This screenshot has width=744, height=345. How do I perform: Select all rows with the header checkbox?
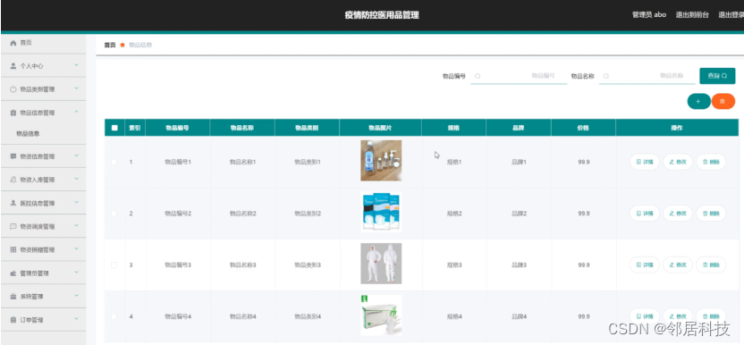[x=114, y=128]
